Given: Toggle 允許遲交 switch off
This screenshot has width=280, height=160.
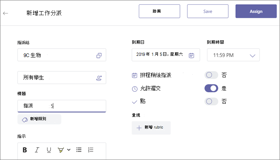Looking at the screenshot, I should click(x=211, y=88).
